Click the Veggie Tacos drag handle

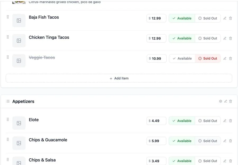pos(8,57)
